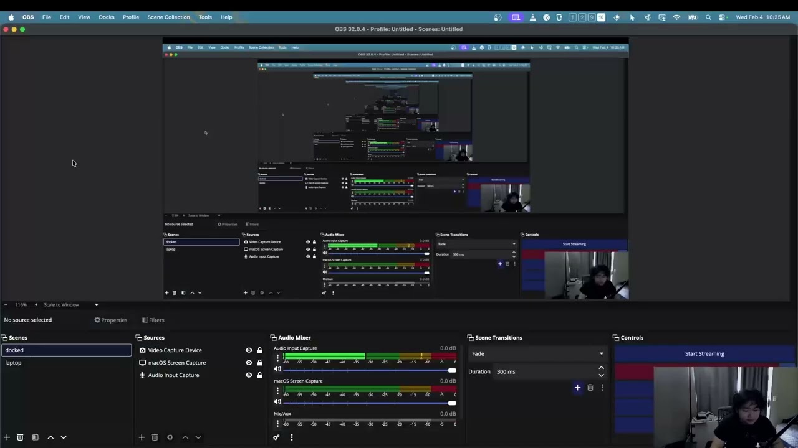Unlock Audio Input Capture source

pyautogui.click(x=259, y=375)
